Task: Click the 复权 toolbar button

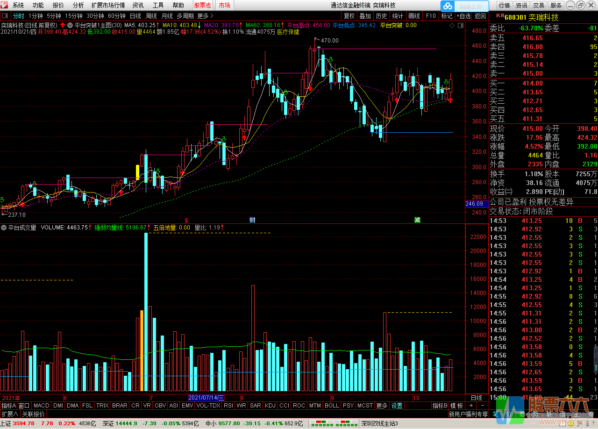Action: pos(349,16)
